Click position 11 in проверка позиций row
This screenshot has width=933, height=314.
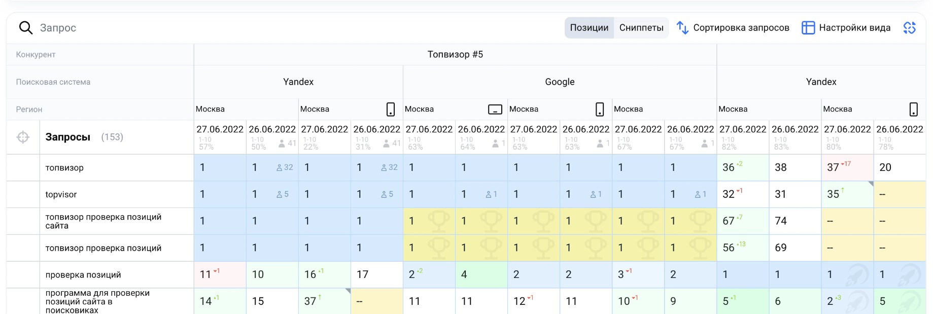click(205, 274)
